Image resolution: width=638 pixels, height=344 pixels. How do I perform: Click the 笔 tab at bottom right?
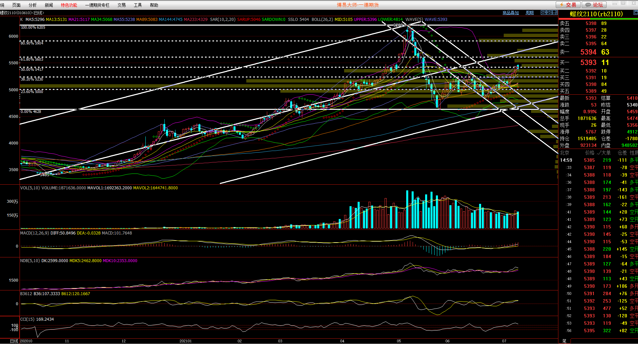[564, 341]
